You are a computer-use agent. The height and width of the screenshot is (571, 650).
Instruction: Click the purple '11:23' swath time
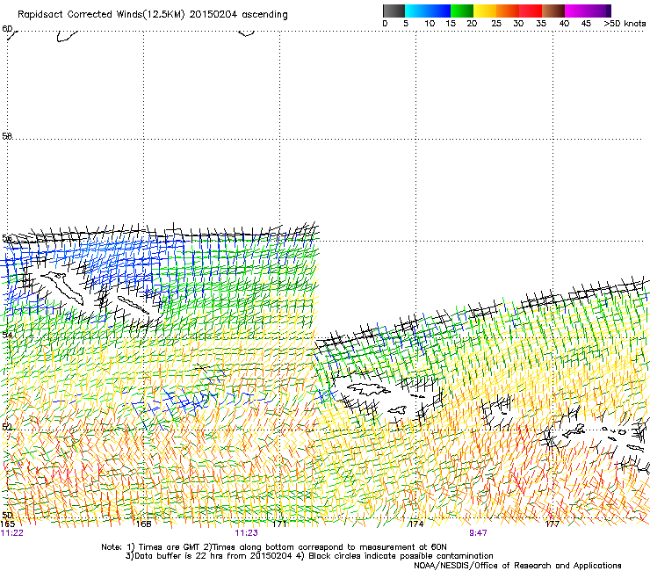[246, 533]
